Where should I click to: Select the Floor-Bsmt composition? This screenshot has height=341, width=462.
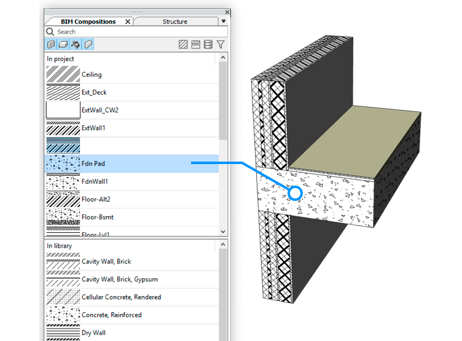[x=131, y=217]
